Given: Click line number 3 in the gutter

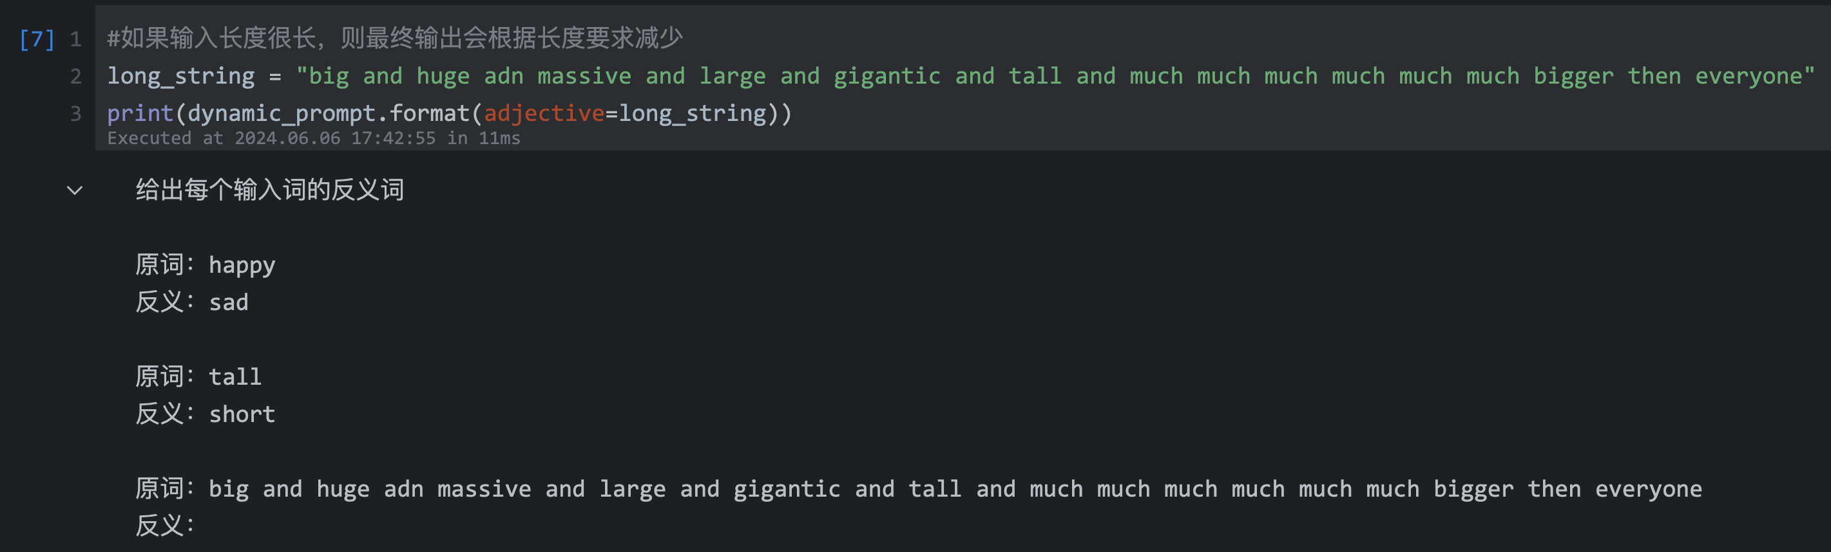Looking at the screenshot, I should point(75,113).
